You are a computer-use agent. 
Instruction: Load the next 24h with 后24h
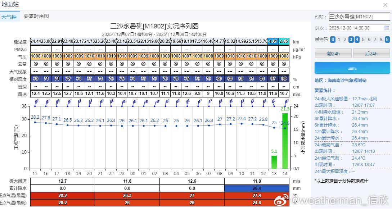click(371, 54)
